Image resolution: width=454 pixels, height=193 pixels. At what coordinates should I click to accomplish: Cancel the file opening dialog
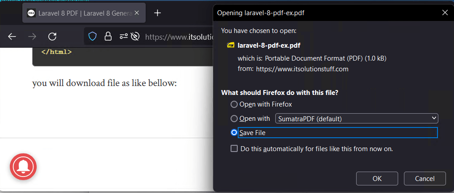coord(425,179)
